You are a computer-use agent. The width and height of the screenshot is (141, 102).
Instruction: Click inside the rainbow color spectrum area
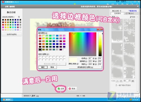click(83, 44)
